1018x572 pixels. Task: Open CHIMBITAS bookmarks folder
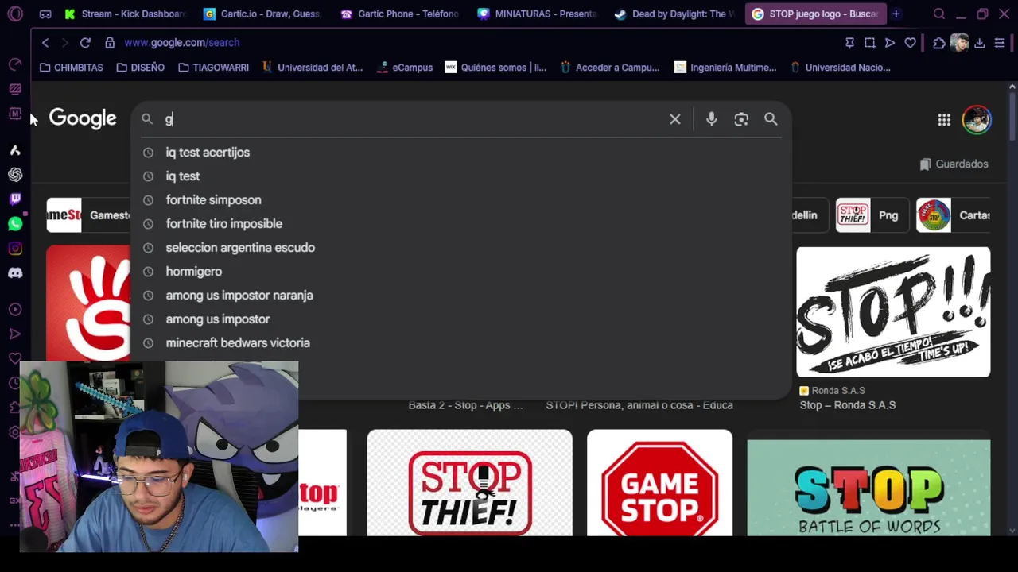(x=72, y=68)
